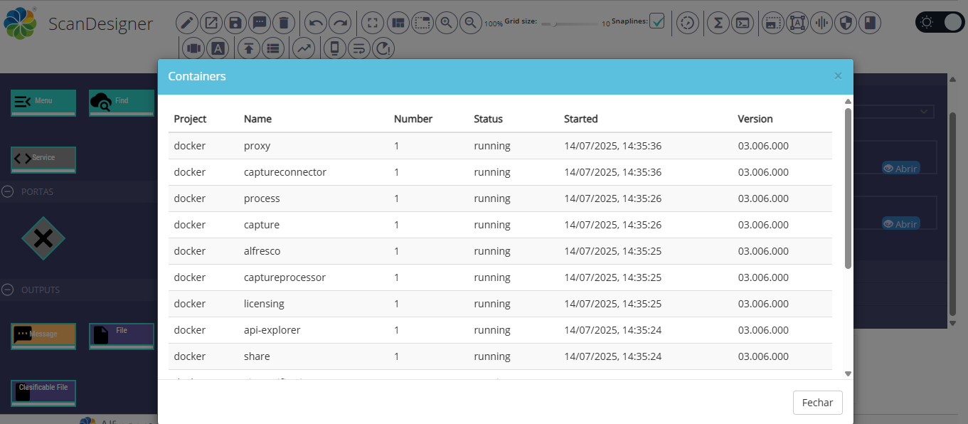Click the audio waveform icon
This screenshot has height=424, width=968.
pyautogui.click(x=821, y=23)
